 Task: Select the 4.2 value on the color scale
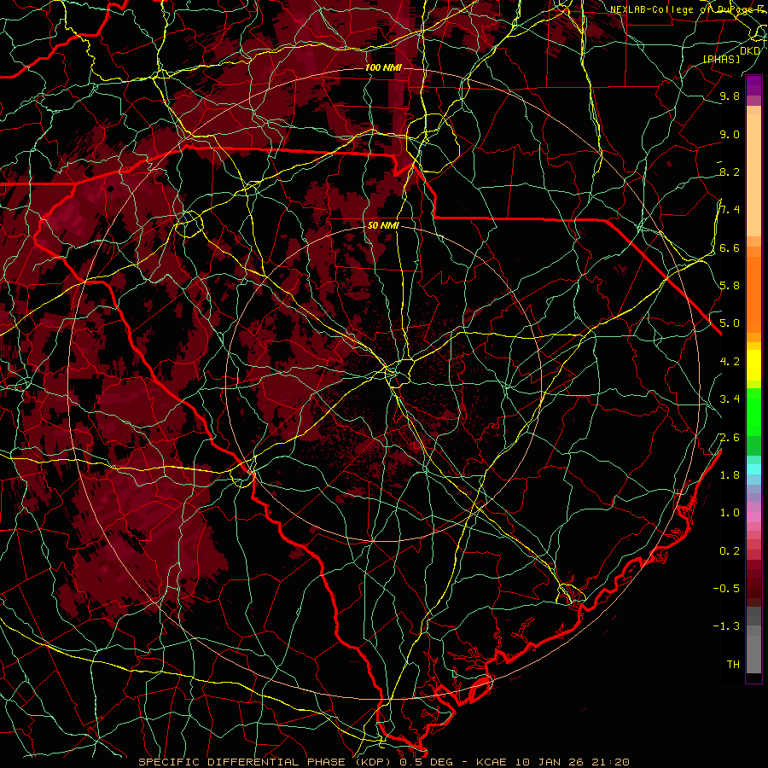click(730, 362)
